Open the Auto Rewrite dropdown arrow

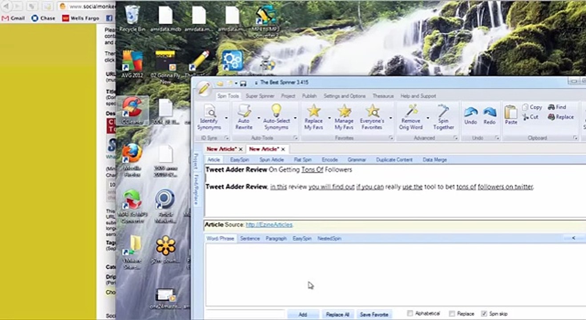click(x=258, y=118)
